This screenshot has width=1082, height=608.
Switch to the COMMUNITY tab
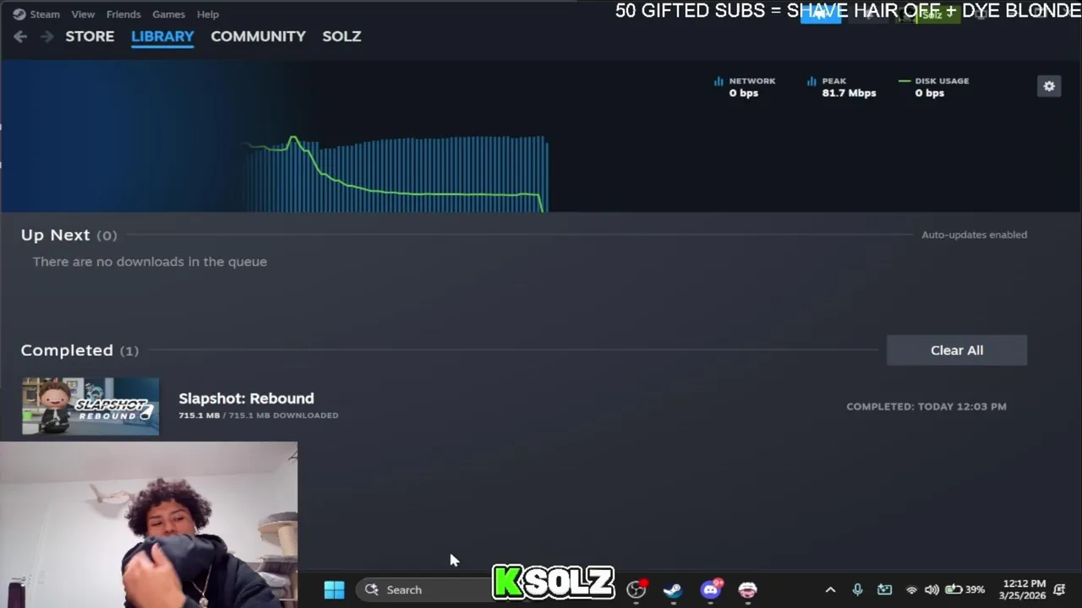(258, 36)
